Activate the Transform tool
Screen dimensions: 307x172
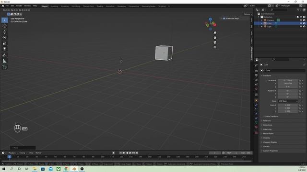coord(4,49)
